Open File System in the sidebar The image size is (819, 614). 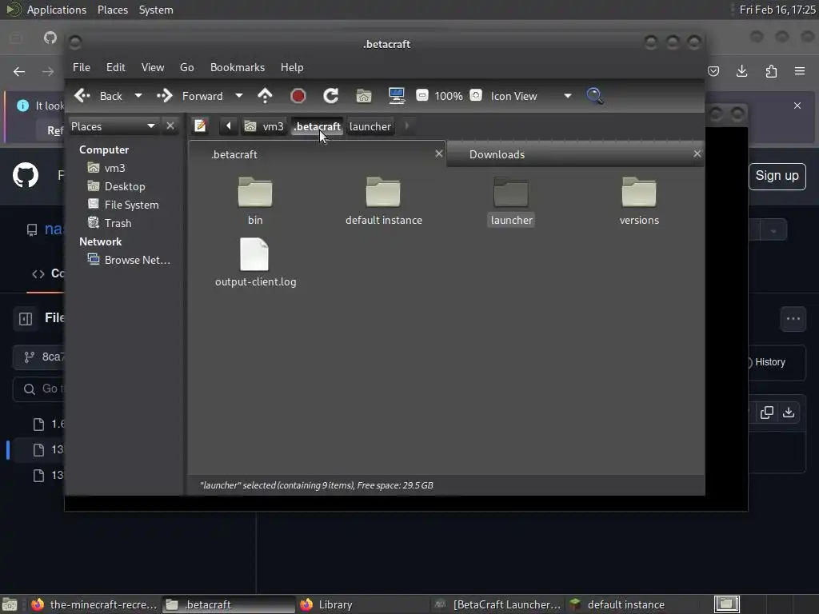tap(132, 205)
